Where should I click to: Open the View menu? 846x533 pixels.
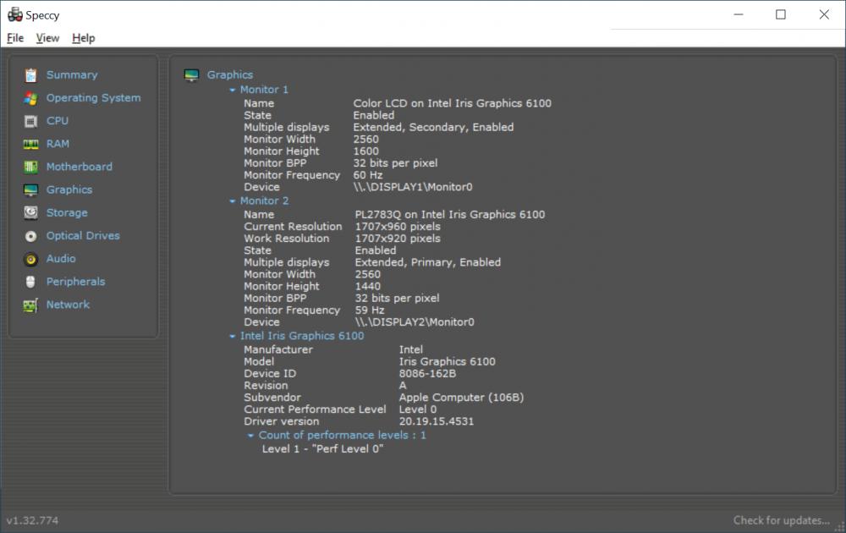click(47, 38)
